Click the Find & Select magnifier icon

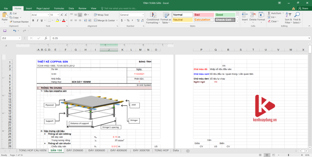[x=297, y=16]
